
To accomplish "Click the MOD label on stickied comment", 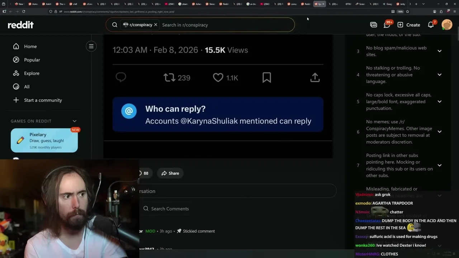I will 150,231.
